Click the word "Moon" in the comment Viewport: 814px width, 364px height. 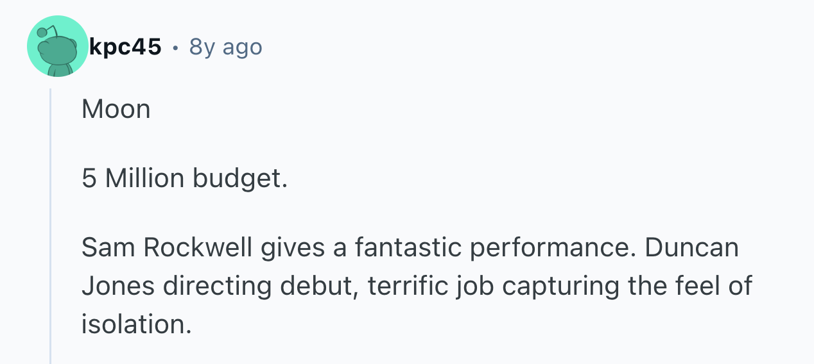pyautogui.click(x=116, y=110)
